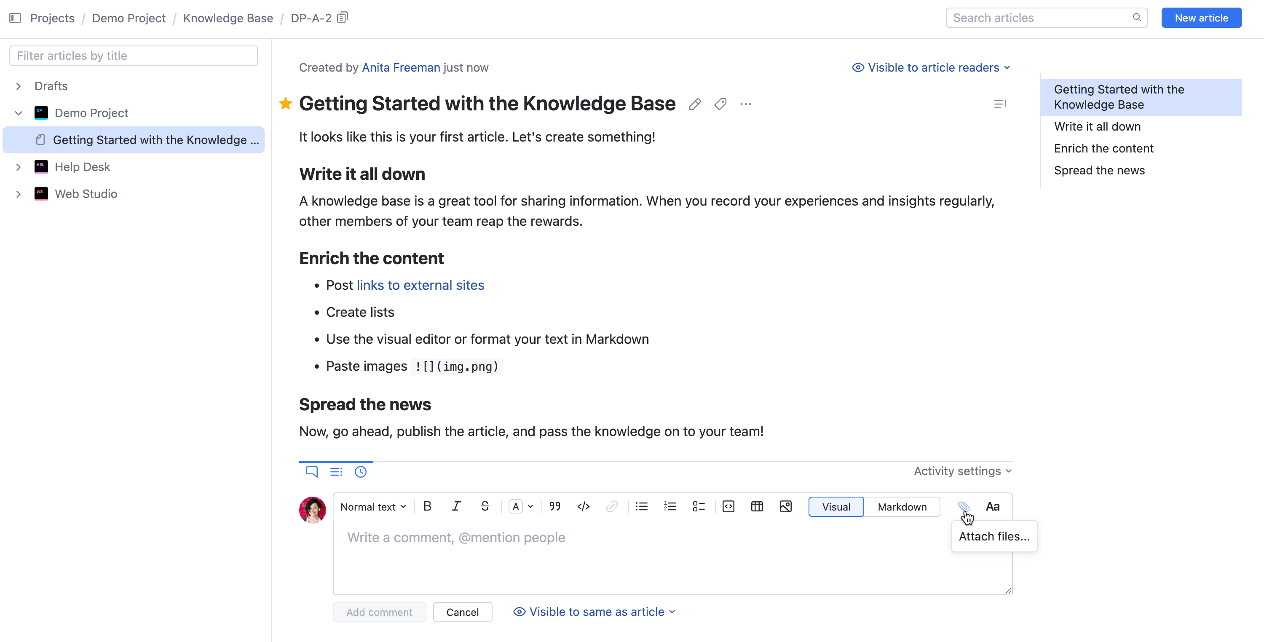The image size is (1264, 642).
Task: Open the three-dots article actions menu
Action: (745, 104)
